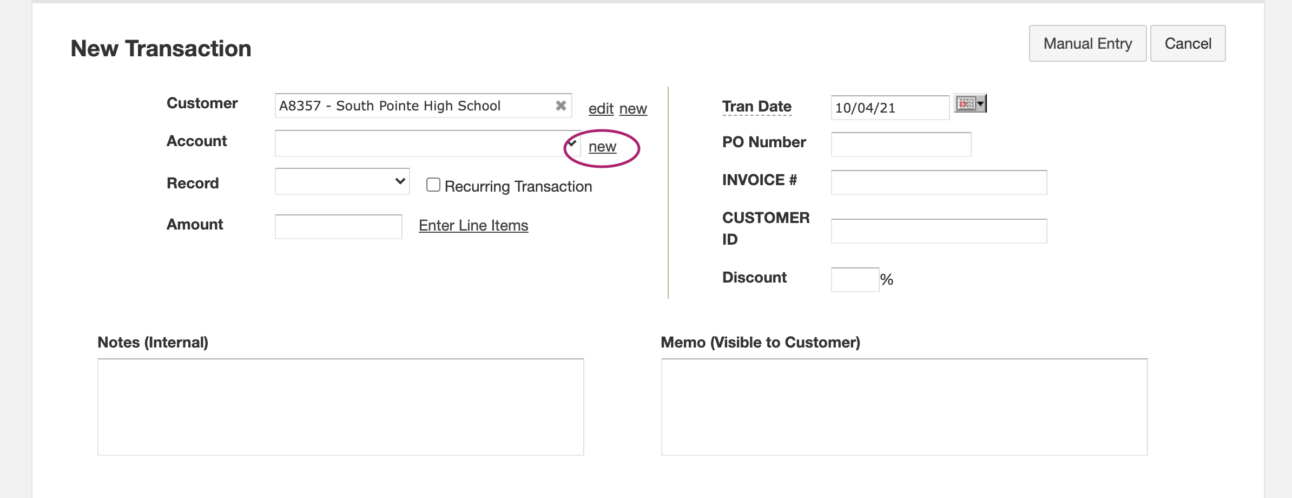This screenshot has height=498, width=1292.
Task: Open the Tran Date calendar picker icon
Action: coord(970,103)
